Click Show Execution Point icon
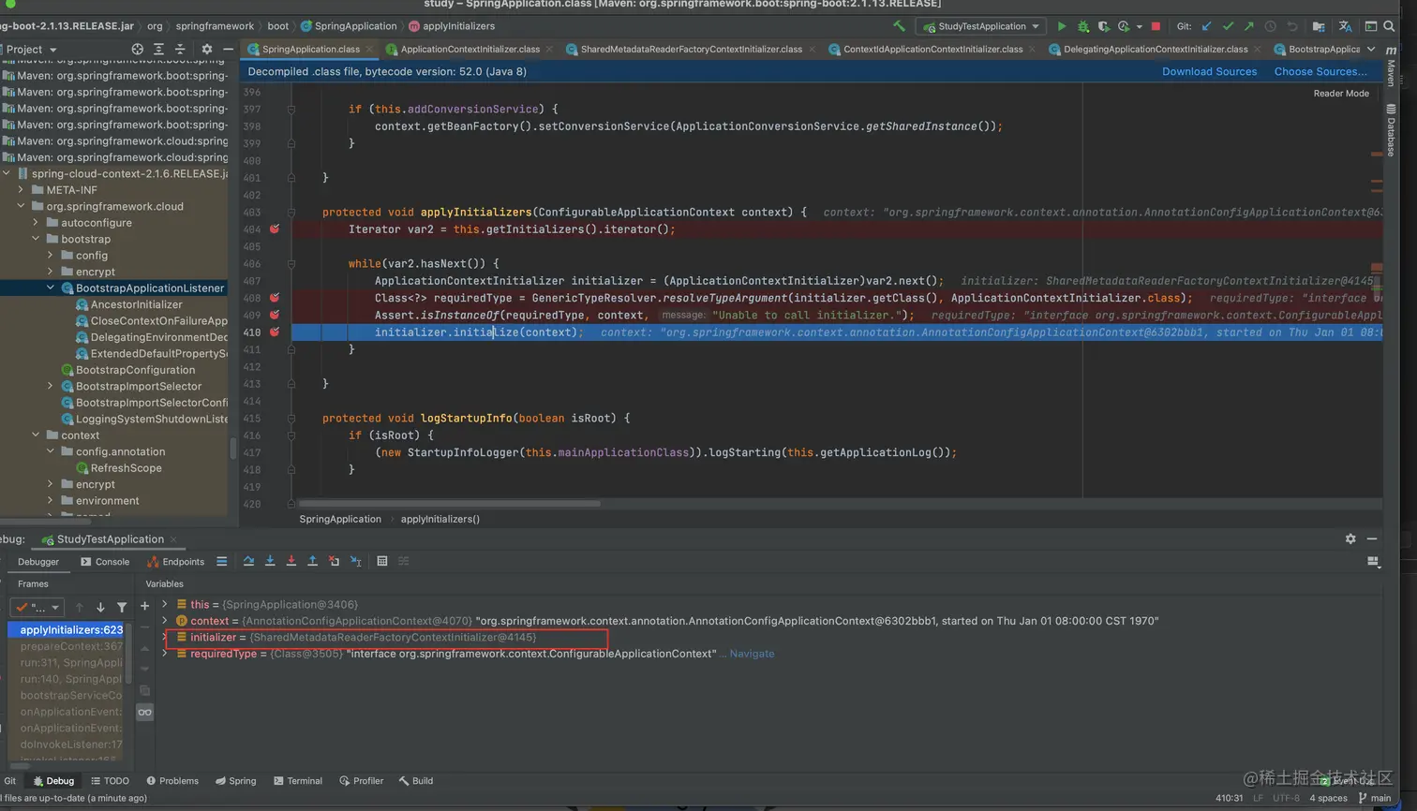Screen dimensions: 1417x811 pos(222,561)
